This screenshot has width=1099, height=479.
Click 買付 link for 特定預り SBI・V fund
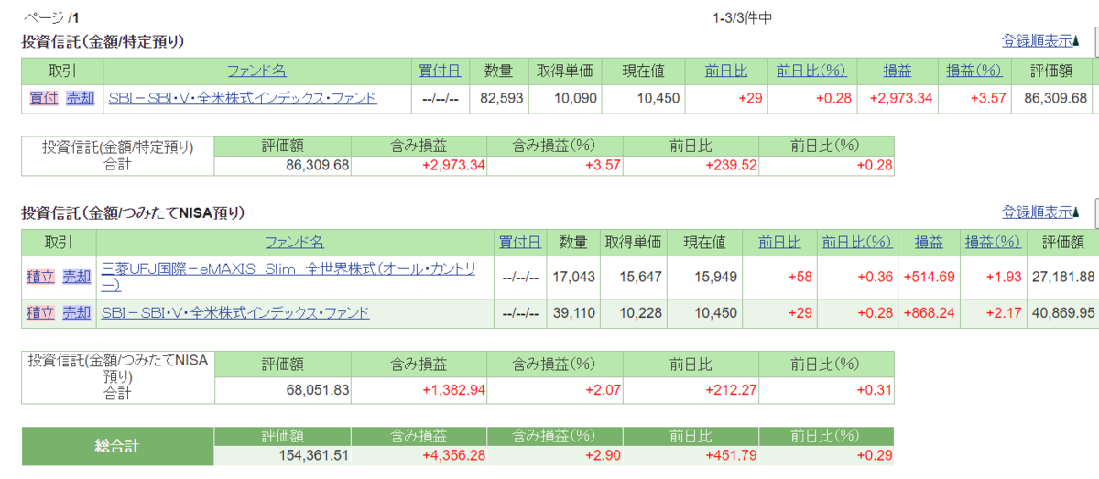[43, 98]
